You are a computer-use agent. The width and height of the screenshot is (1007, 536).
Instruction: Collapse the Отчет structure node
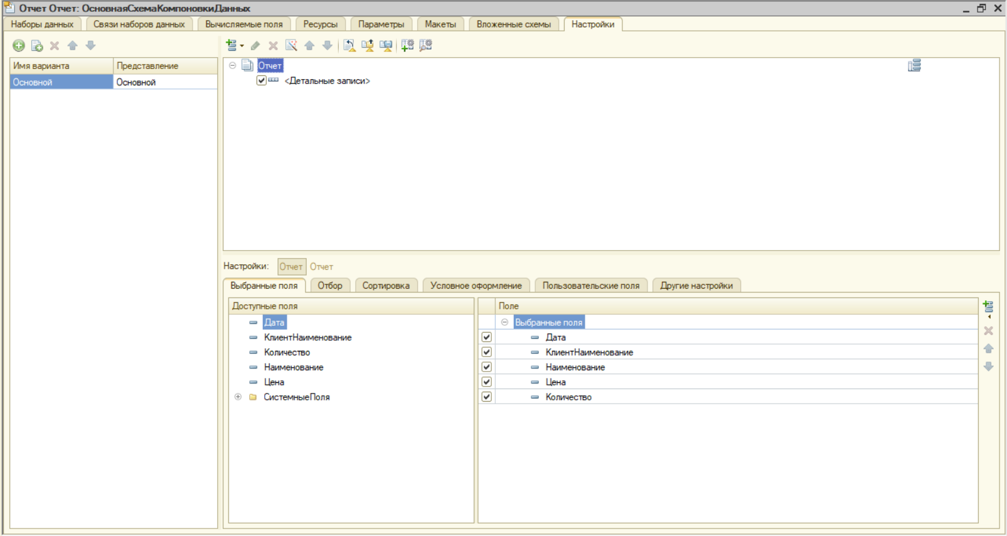(x=232, y=65)
